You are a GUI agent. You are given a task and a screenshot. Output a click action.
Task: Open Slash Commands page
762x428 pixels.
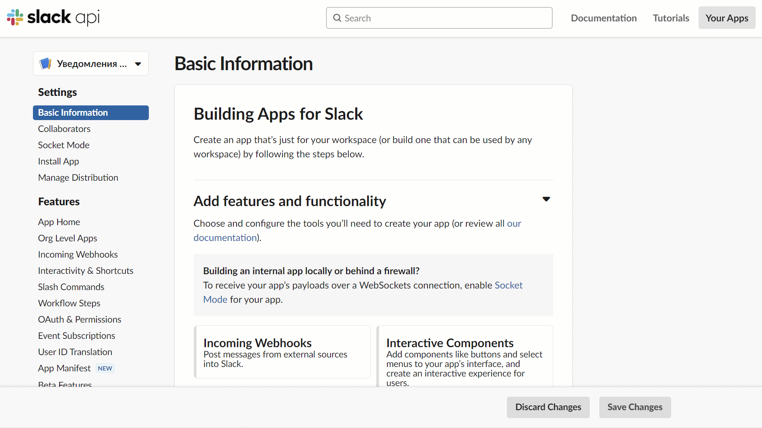click(71, 287)
